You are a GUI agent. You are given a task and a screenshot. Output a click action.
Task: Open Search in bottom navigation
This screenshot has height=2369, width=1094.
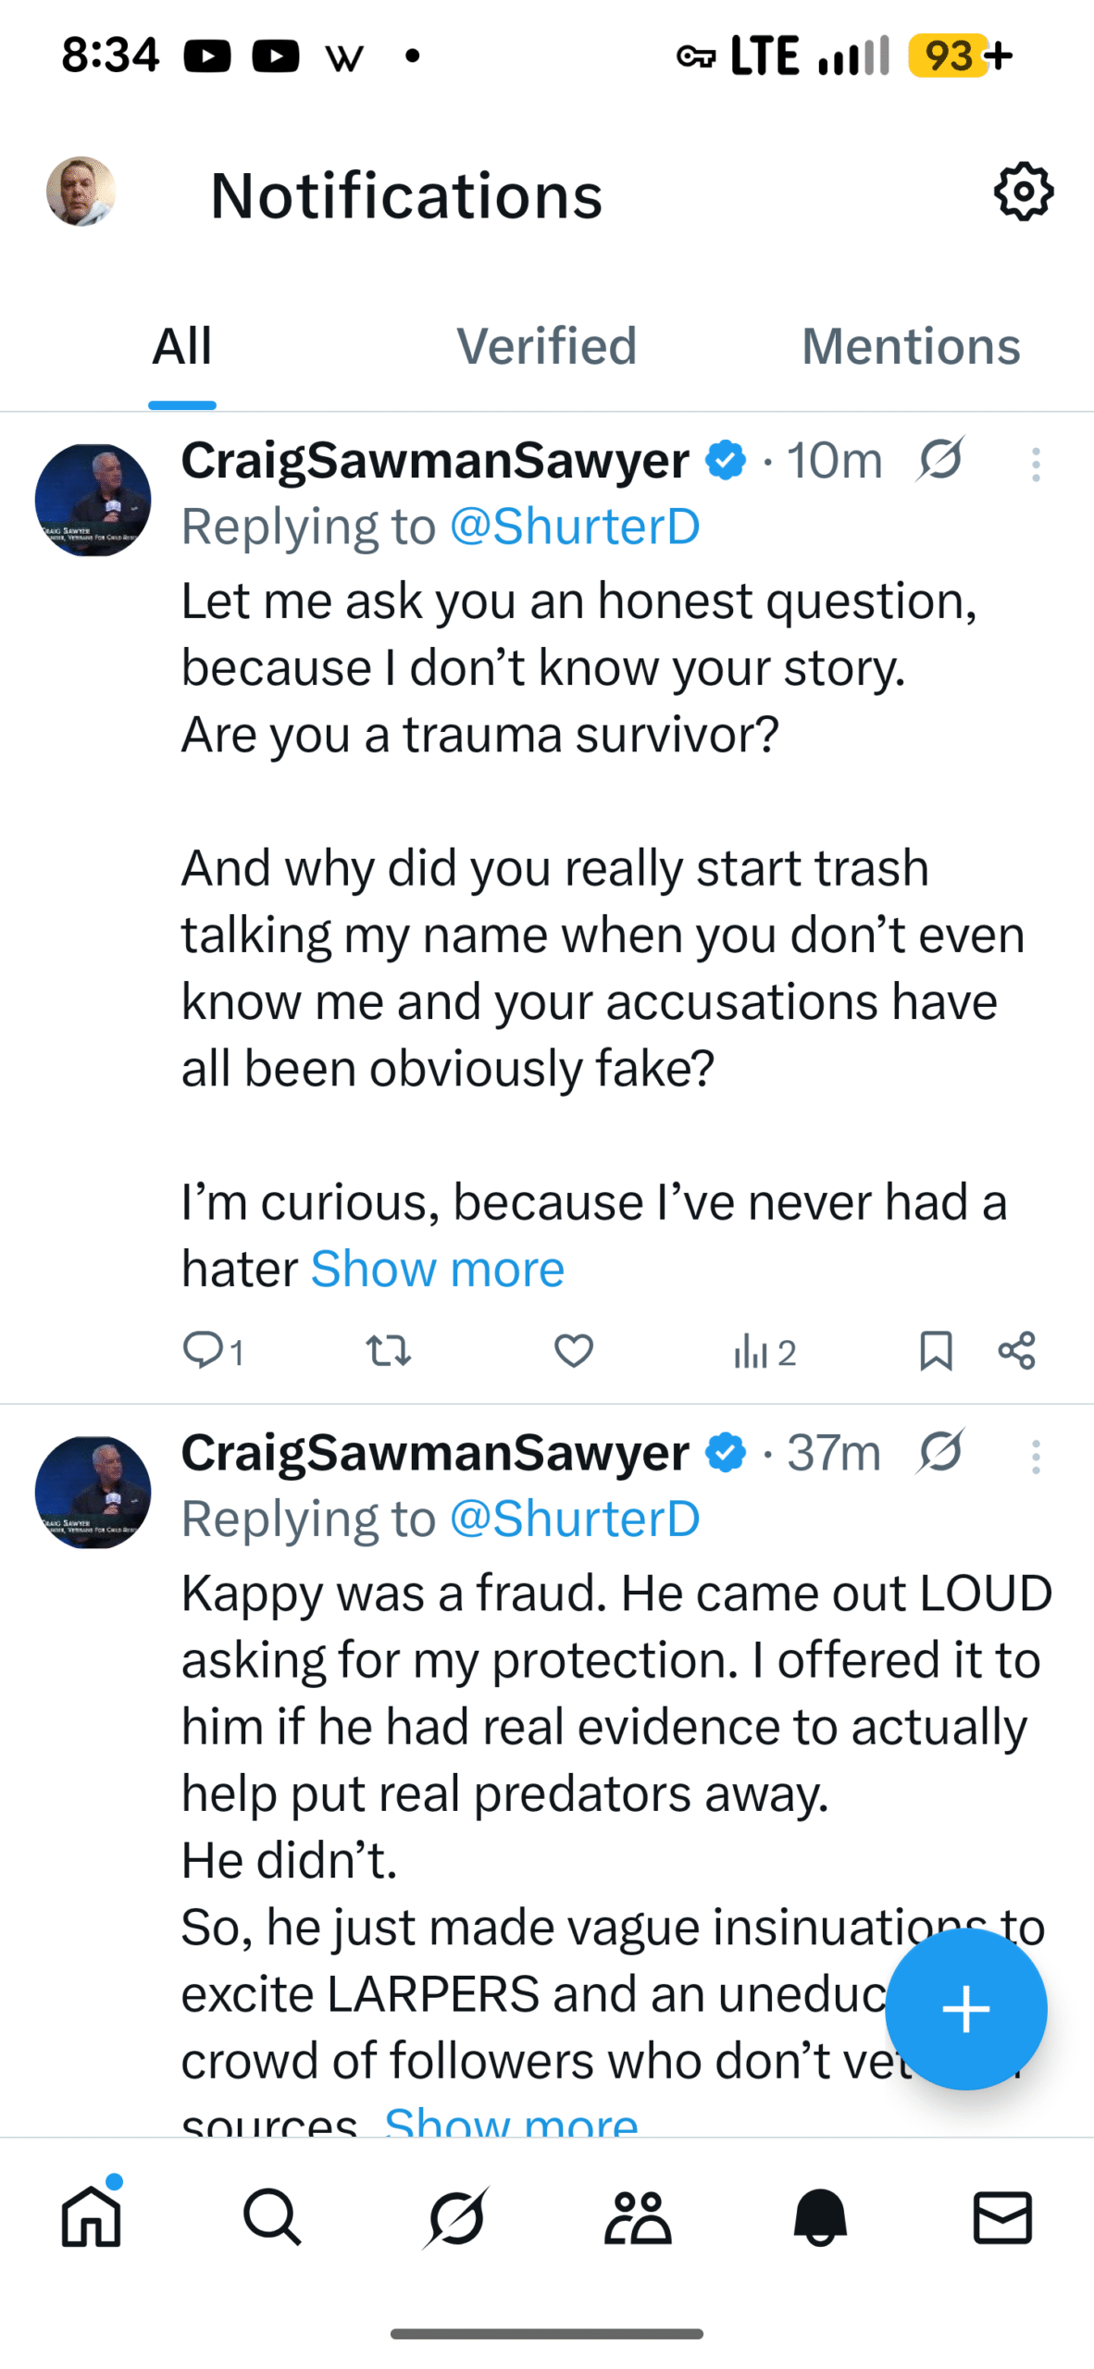(x=272, y=2217)
